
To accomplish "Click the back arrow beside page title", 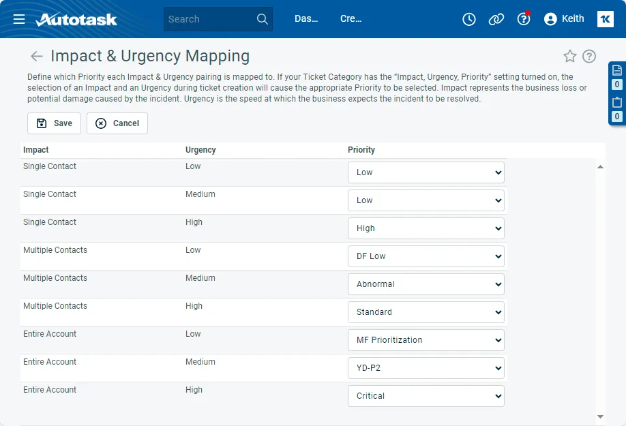I will 36,57.
